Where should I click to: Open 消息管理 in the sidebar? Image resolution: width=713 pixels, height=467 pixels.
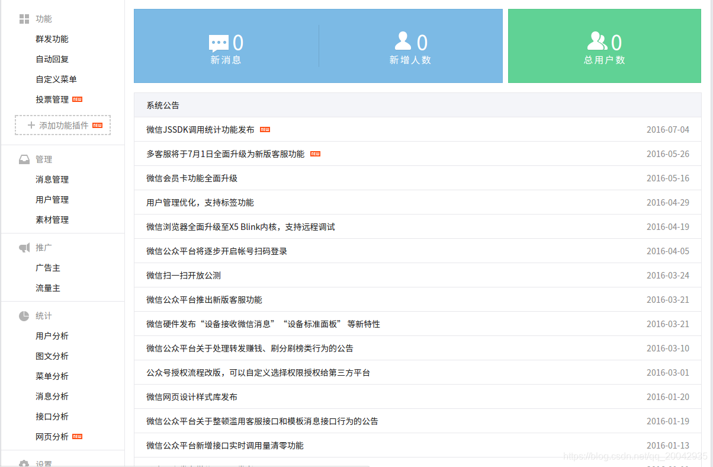click(x=52, y=180)
